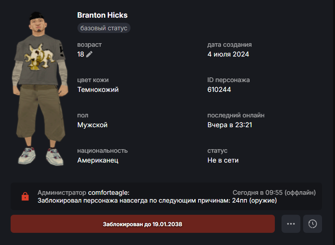Click the ban reason text '24пп (оружие)'
The height and width of the screenshot is (245, 335).
[x=254, y=200]
